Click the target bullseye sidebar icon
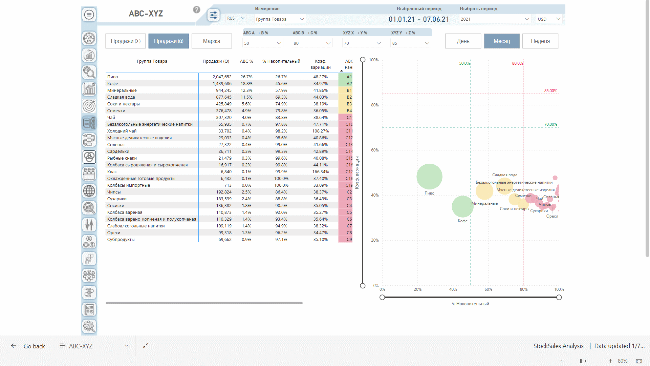Viewport: 650px width, 366px height. click(89, 106)
